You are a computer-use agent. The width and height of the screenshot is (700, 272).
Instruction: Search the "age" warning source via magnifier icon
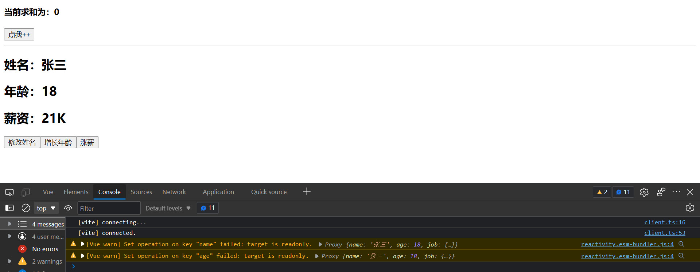[x=681, y=256]
